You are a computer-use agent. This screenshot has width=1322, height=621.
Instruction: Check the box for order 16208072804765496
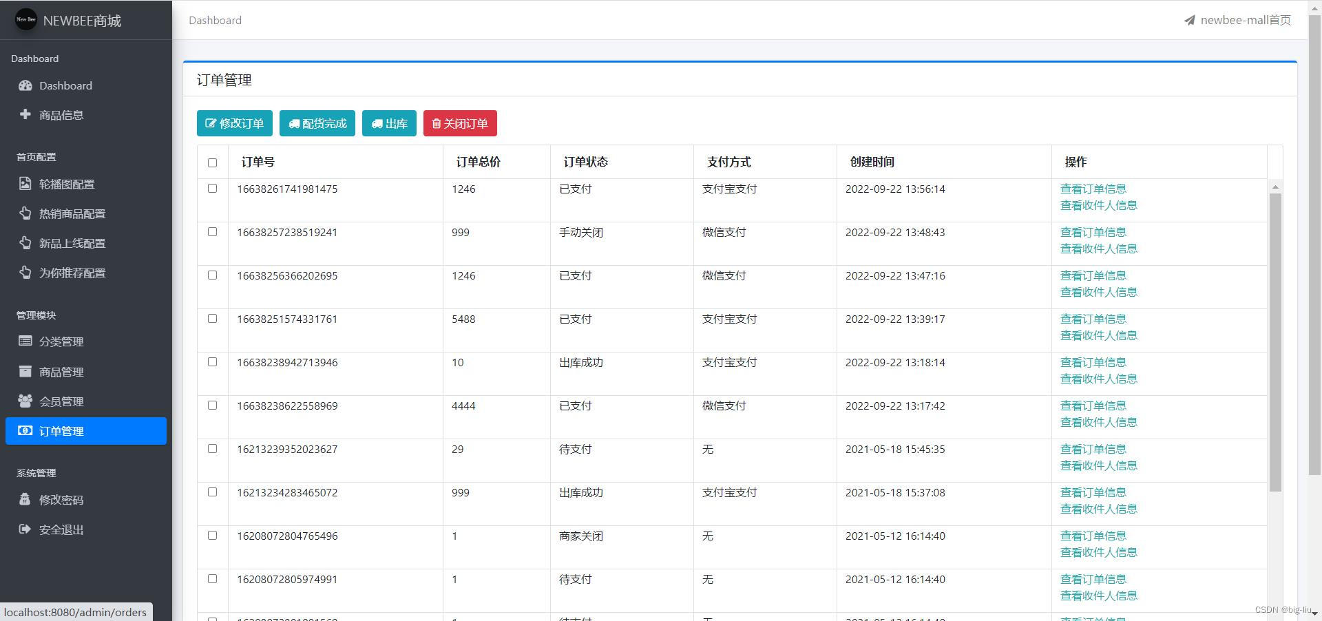[x=212, y=535]
